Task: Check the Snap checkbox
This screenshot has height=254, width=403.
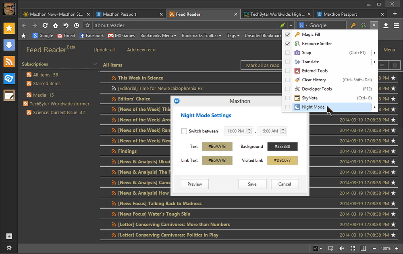Action: click(287, 53)
